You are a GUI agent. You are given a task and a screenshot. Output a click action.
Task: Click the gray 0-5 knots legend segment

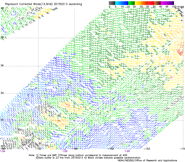[112, 3]
